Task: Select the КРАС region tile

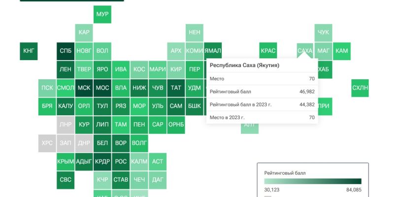Action: [x=268, y=51]
